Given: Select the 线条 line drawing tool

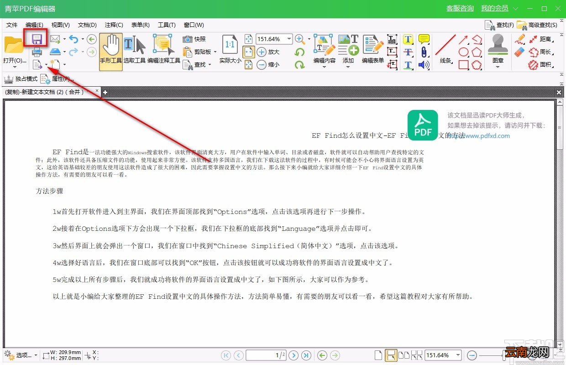Looking at the screenshot, I should click(445, 49).
